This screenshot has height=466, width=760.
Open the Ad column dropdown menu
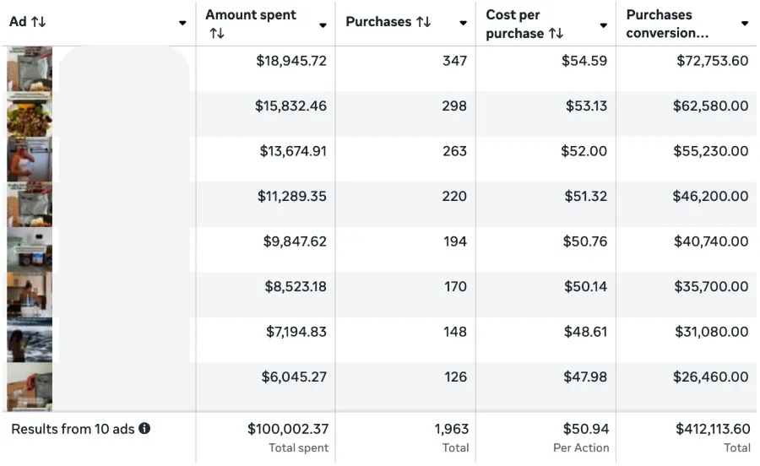(x=182, y=23)
